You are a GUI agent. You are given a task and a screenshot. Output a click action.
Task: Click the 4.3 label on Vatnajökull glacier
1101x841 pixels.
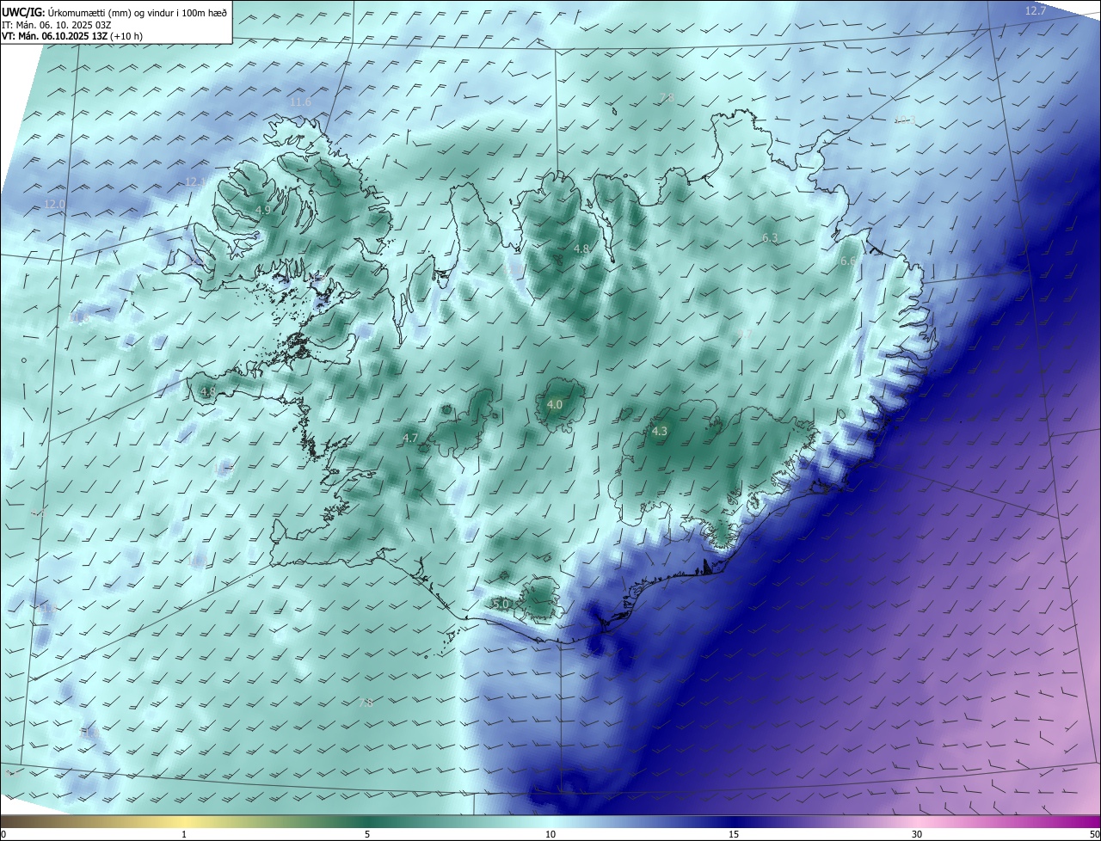[x=660, y=431]
